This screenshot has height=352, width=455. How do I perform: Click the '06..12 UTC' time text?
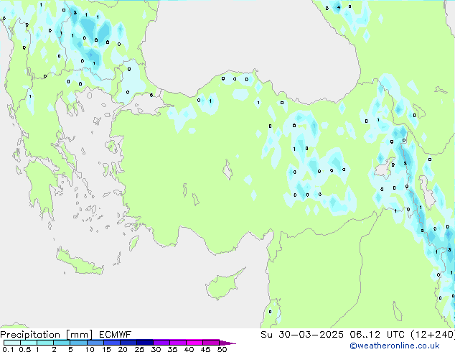[377, 335]
